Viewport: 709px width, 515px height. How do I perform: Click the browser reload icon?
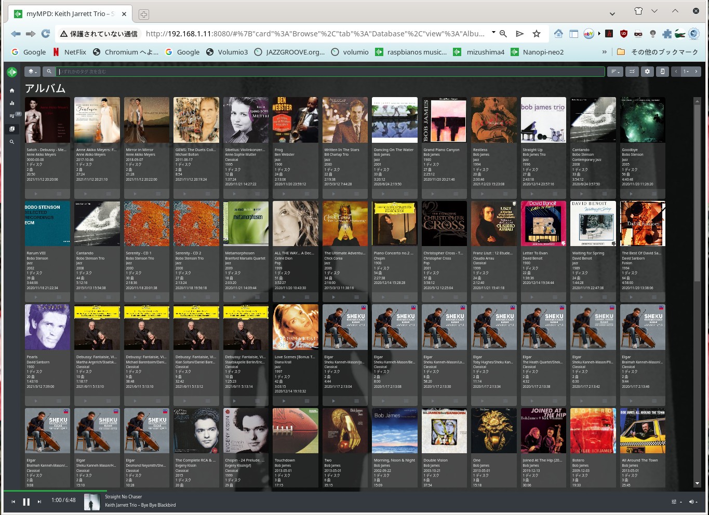[46, 34]
